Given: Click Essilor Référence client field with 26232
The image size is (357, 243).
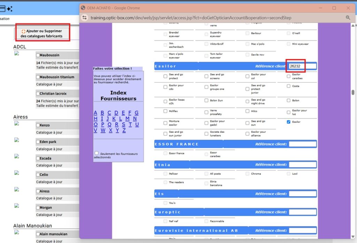Looking at the screenshot, I should [x=302, y=66].
